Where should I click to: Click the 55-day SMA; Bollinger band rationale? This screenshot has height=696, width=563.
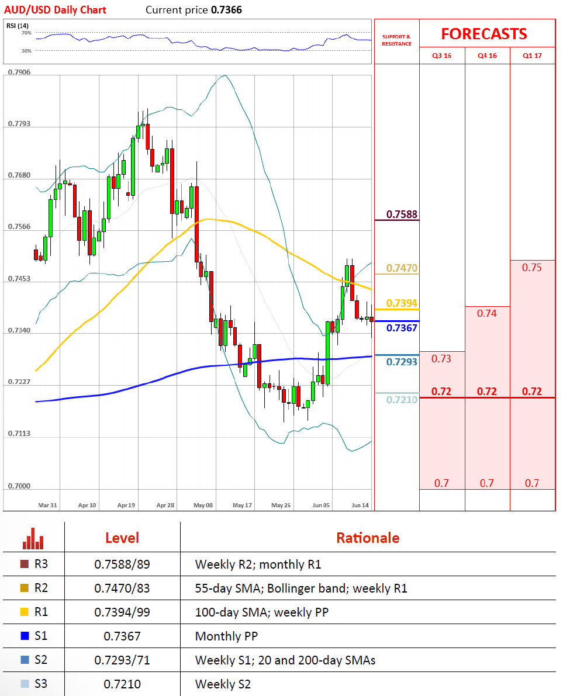click(301, 588)
